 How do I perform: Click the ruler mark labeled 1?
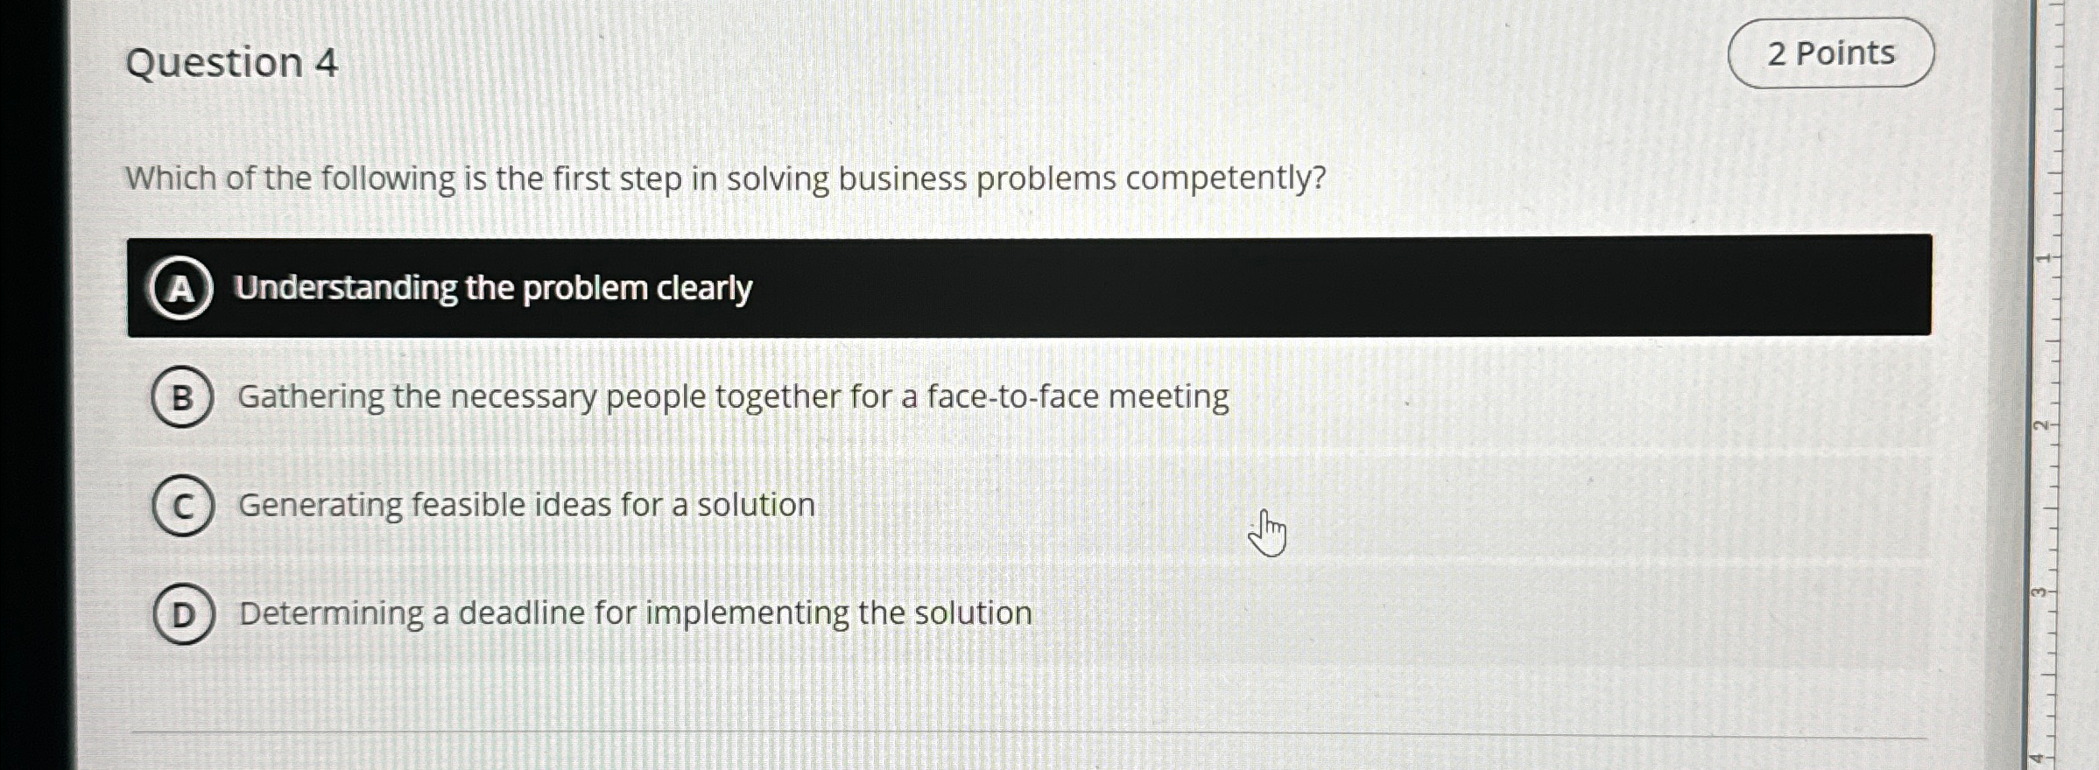click(2043, 258)
